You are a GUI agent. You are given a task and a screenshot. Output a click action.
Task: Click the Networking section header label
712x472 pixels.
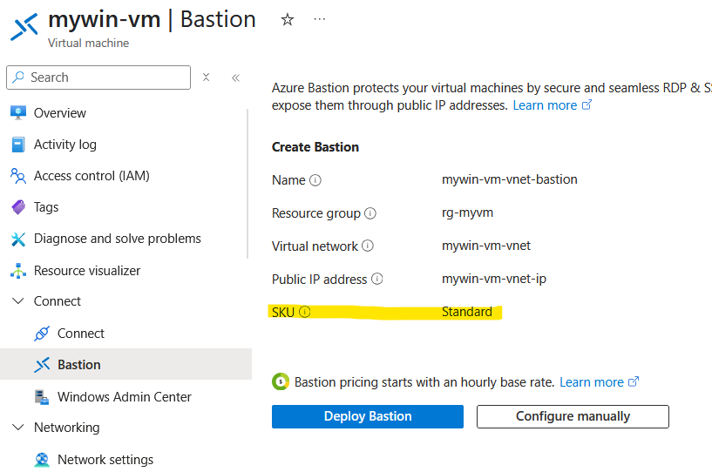tap(67, 428)
